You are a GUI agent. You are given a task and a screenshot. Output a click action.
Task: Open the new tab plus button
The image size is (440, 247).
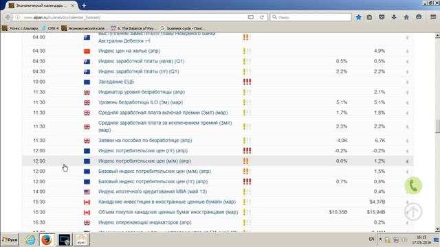(x=84, y=5)
